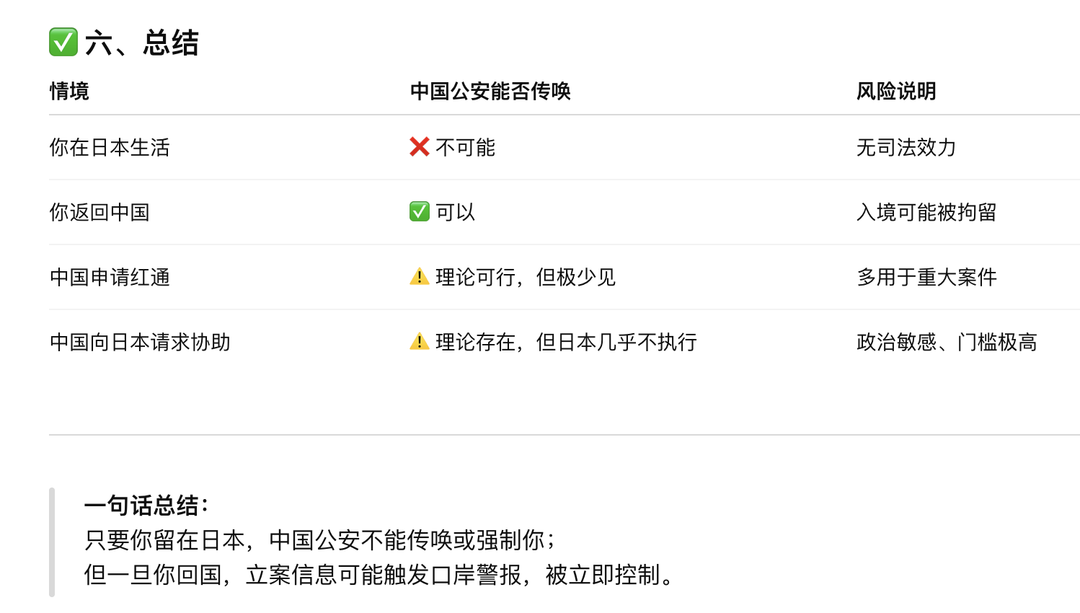Viewport: 1080px width, 613px height.
Task: Click the bold 一句话总结 label
Action: pyautogui.click(x=146, y=506)
